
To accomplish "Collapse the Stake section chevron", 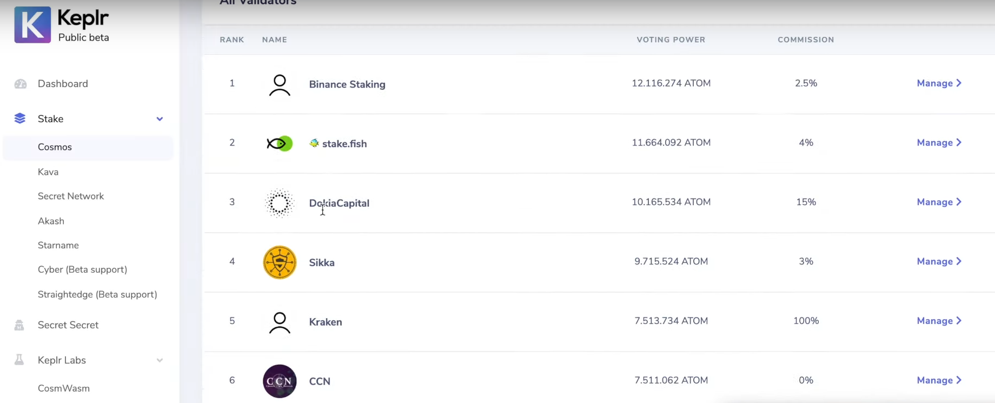I will click(160, 119).
